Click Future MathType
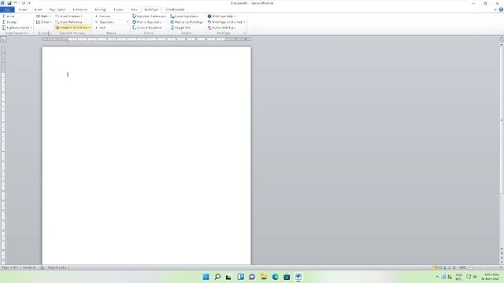Image resolution: width=504 pixels, height=283 pixels. coord(222,28)
